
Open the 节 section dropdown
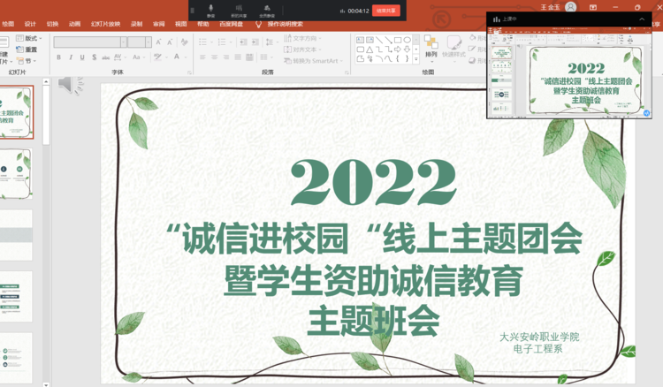[x=27, y=61]
